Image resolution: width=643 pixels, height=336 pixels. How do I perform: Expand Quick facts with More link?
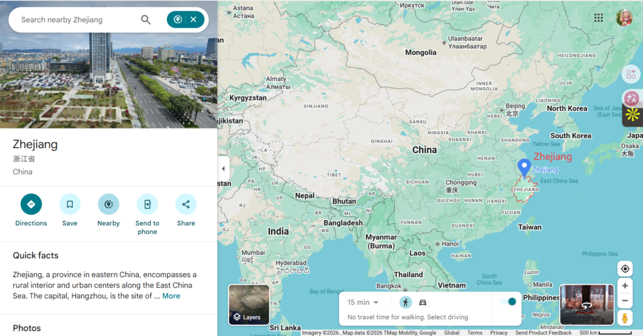[171, 296]
